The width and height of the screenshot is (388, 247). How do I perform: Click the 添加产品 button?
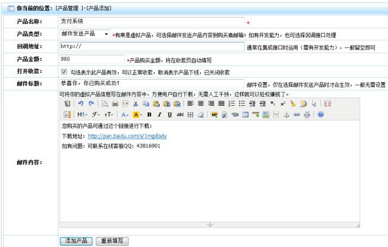[x=76, y=241]
